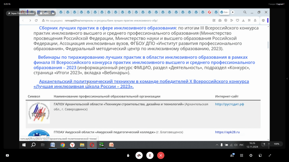Viewport: 289px width, 162px height.
Task: Reload the rsmcapt29.ru page
Action: [36, 21]
